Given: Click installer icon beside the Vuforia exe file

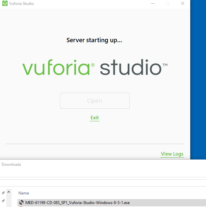Looking at the screenshot, I should click(21, 202).
